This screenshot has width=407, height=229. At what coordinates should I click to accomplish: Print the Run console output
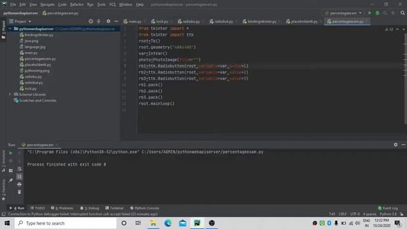point(19,184)
